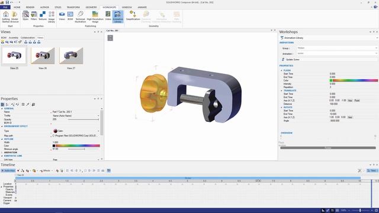Image resolution: width=379 pixels, height=213 pixels.
Task: Open the Video workshop icon
Action: click(x=108, y=16)
